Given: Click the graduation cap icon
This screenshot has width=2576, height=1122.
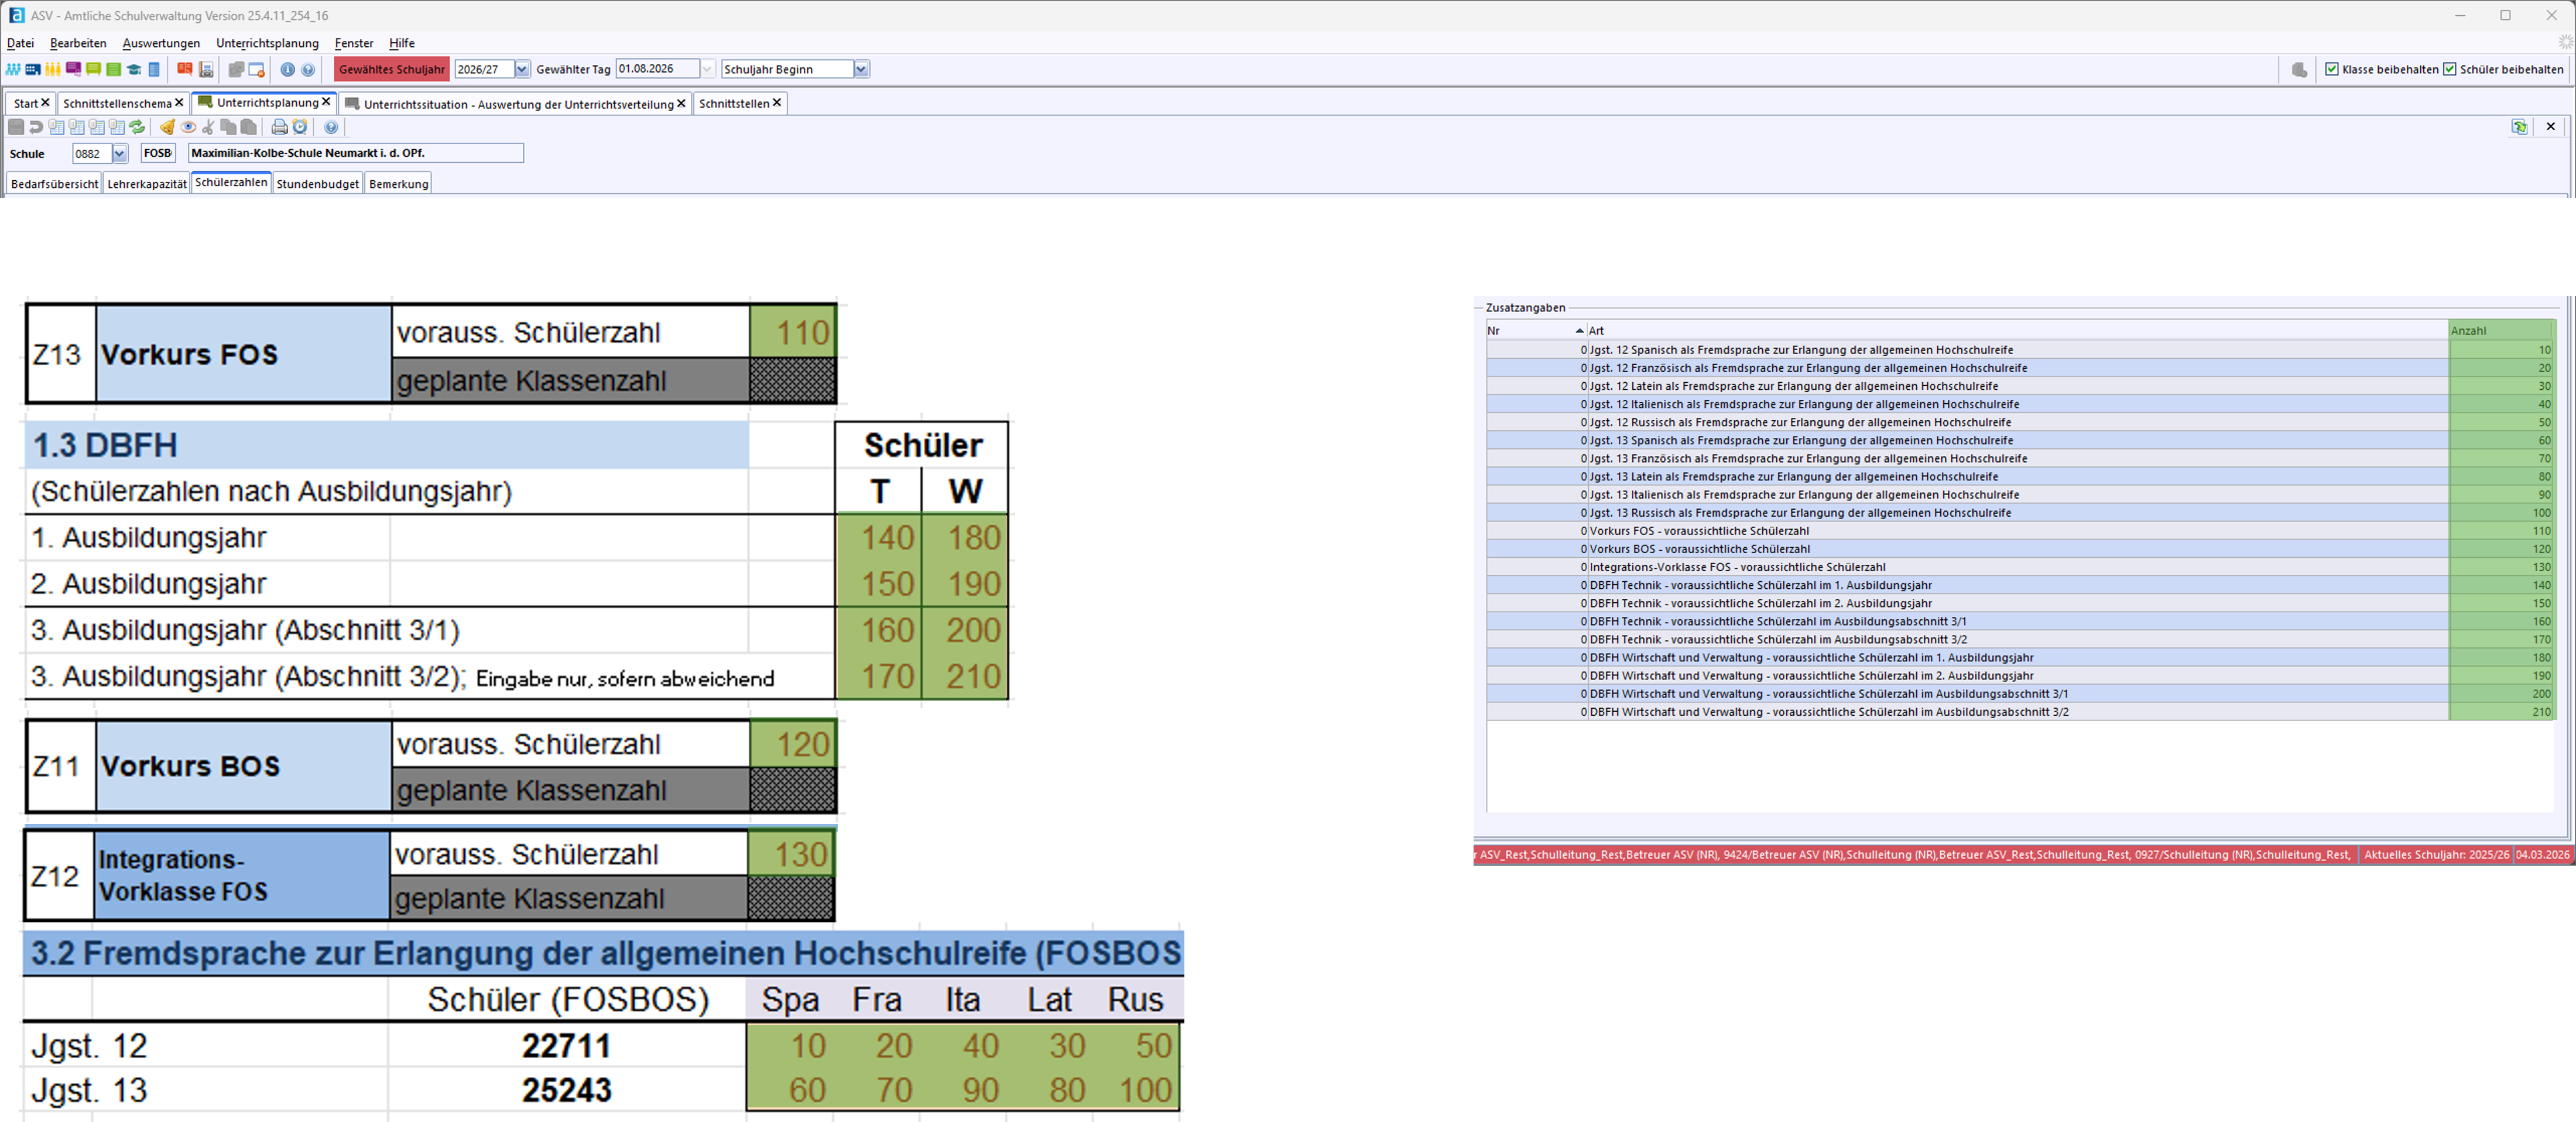Looking at the screenshot, I should click(x=134, y=70).
